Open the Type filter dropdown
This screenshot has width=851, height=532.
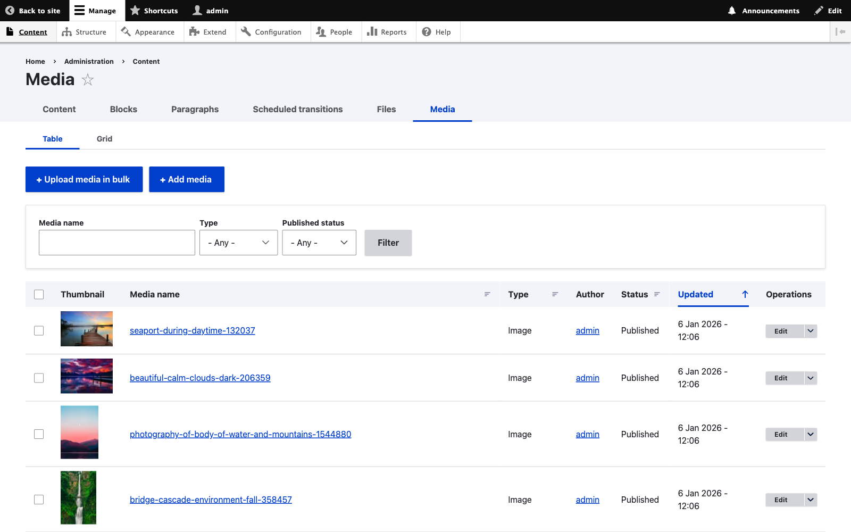coord(238,243)
